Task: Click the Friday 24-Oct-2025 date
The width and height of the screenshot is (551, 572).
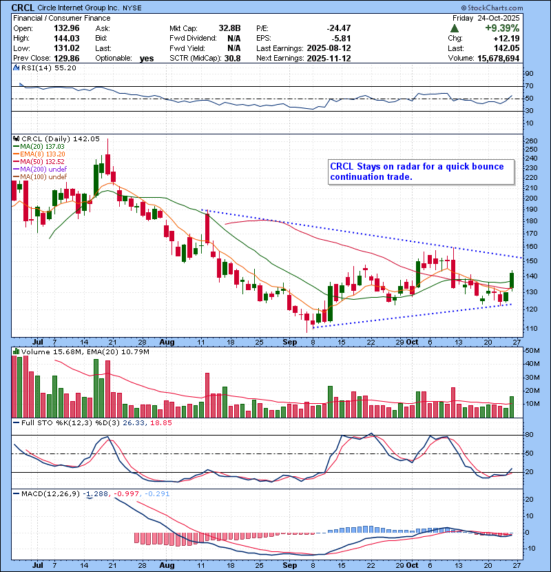Action: point(486,18)
